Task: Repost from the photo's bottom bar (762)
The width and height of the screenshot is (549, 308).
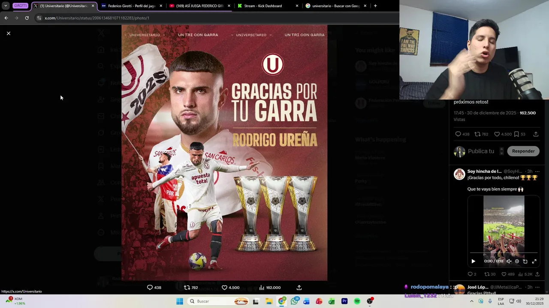Action: pyautogui.click(x=191, y=287)
